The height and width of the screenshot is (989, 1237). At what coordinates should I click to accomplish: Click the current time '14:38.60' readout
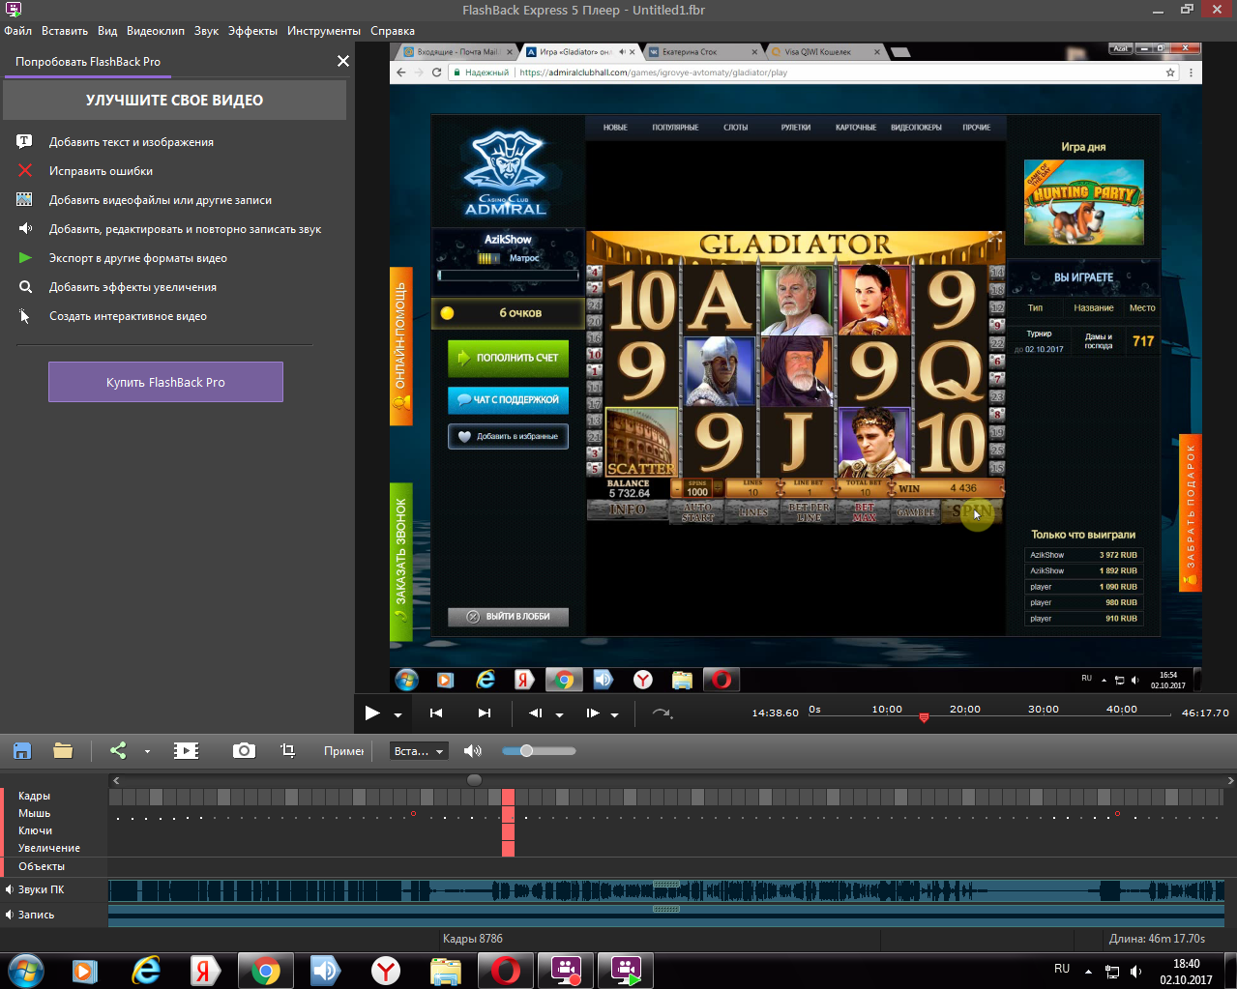click(x=776, y=713)
